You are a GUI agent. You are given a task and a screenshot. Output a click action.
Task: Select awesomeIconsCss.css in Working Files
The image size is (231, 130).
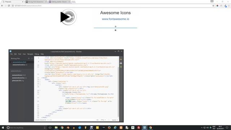click(x=20, y=65)
